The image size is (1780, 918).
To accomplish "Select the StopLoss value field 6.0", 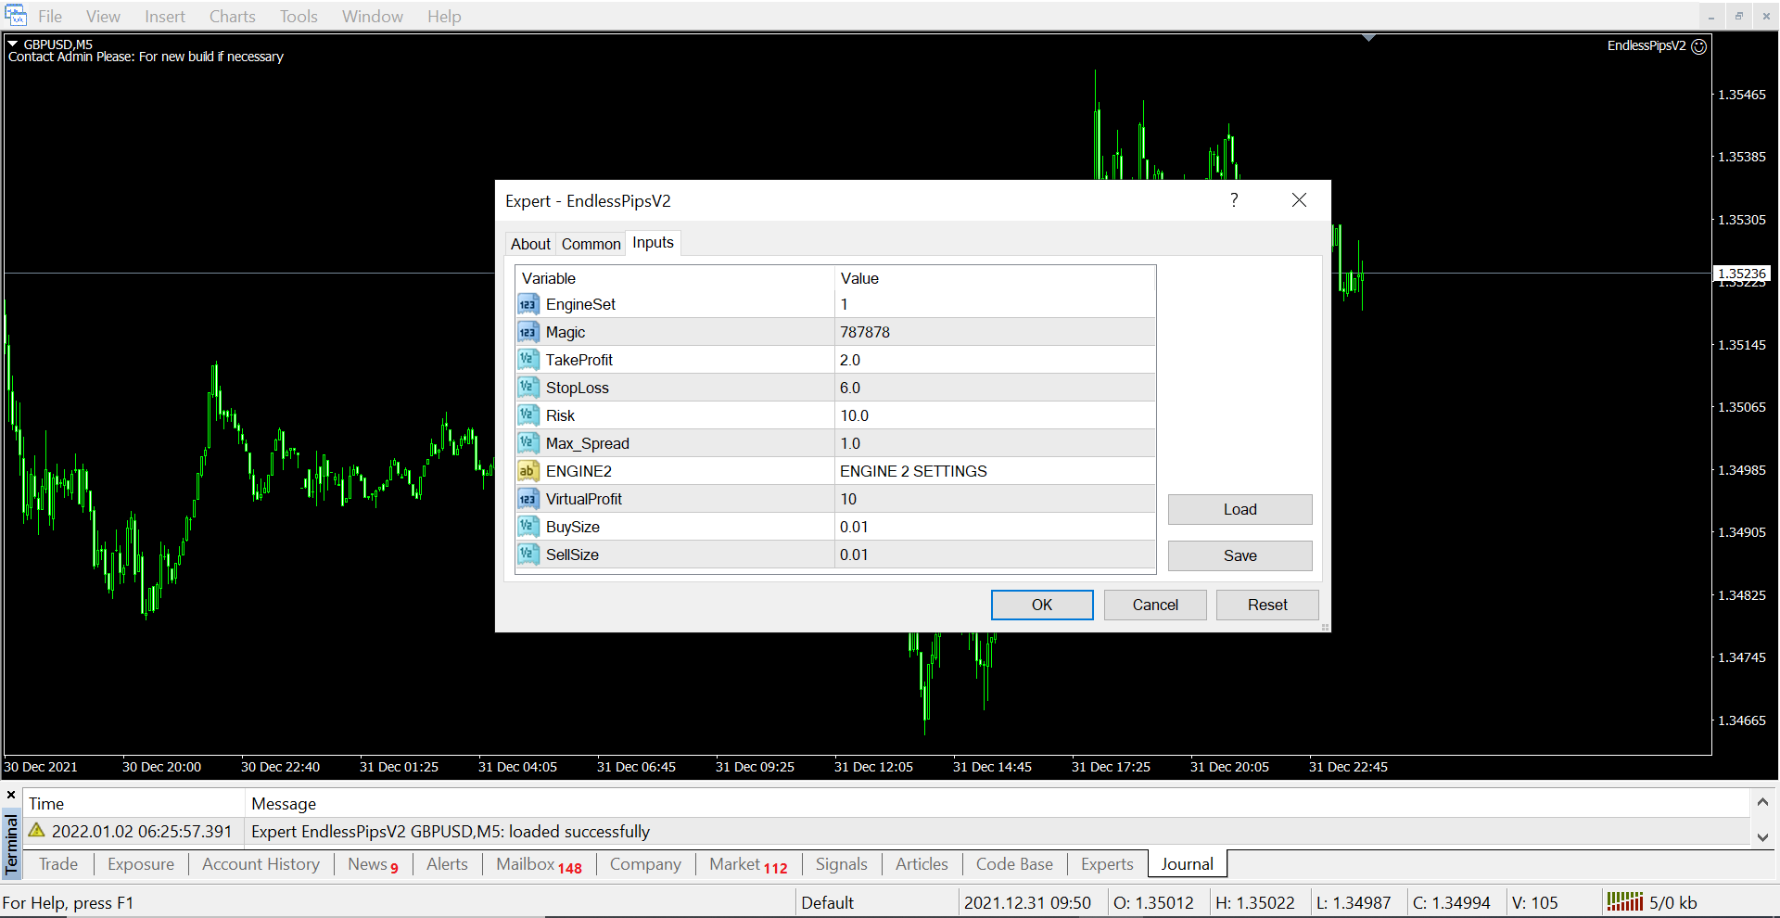I will tap(994, 388).
